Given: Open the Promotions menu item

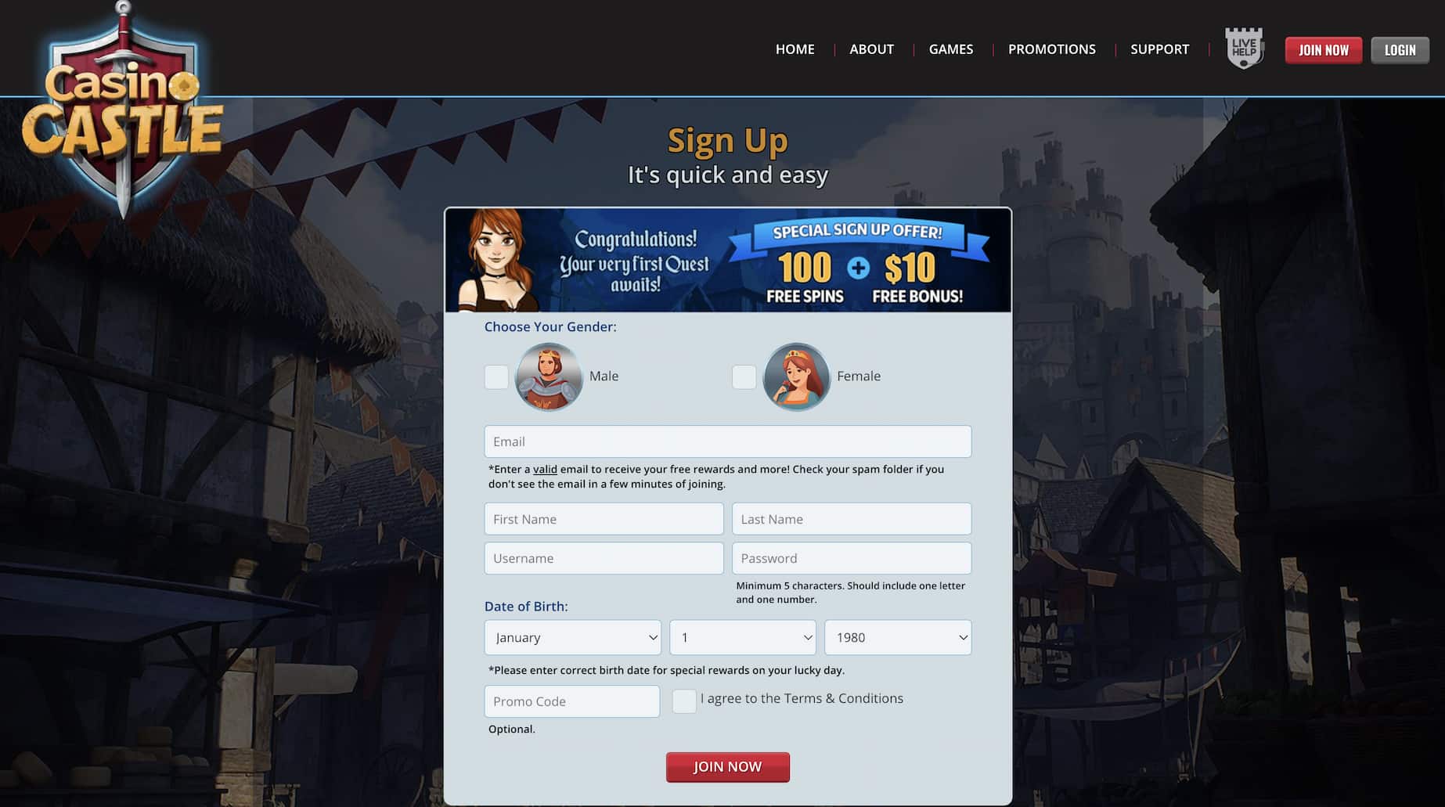Looking at the screenshot, I should [1051, 49].
